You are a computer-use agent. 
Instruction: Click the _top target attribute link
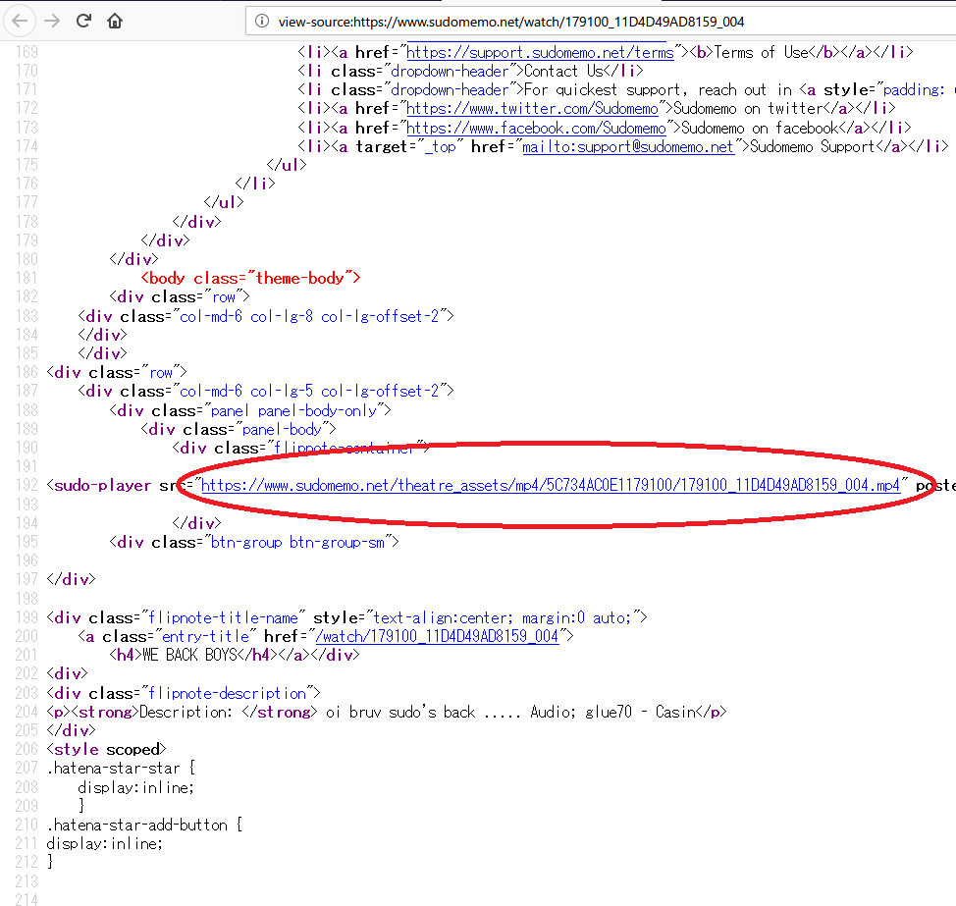click(440, 147)
